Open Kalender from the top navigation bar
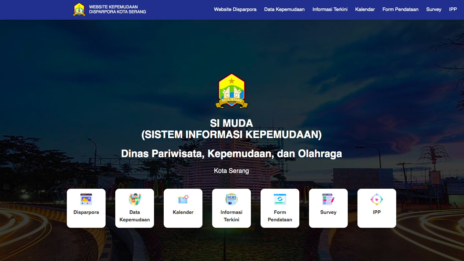 (365, 9)
